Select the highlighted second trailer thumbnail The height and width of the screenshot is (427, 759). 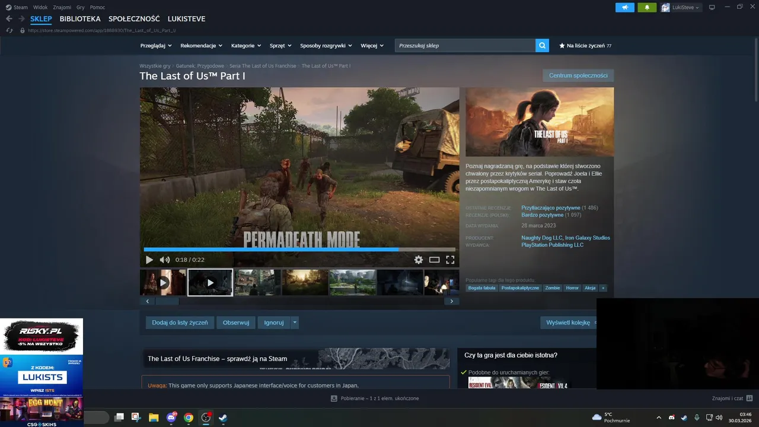[x=210, y=282]
